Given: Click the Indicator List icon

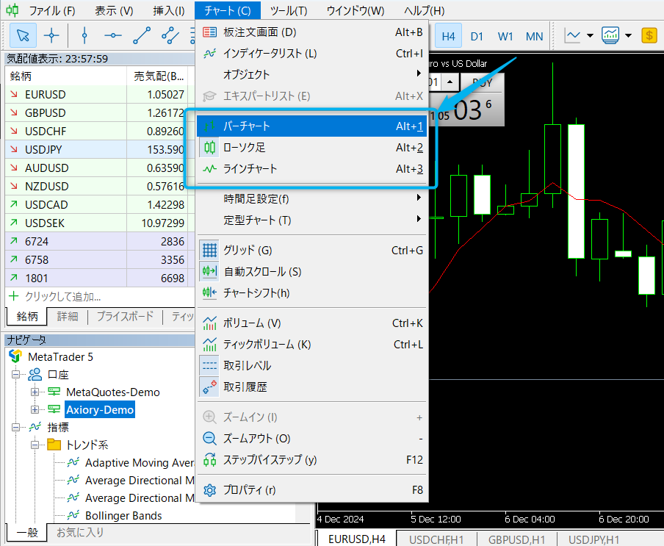Looking at the screenshot, I should [x=209, y=54].
